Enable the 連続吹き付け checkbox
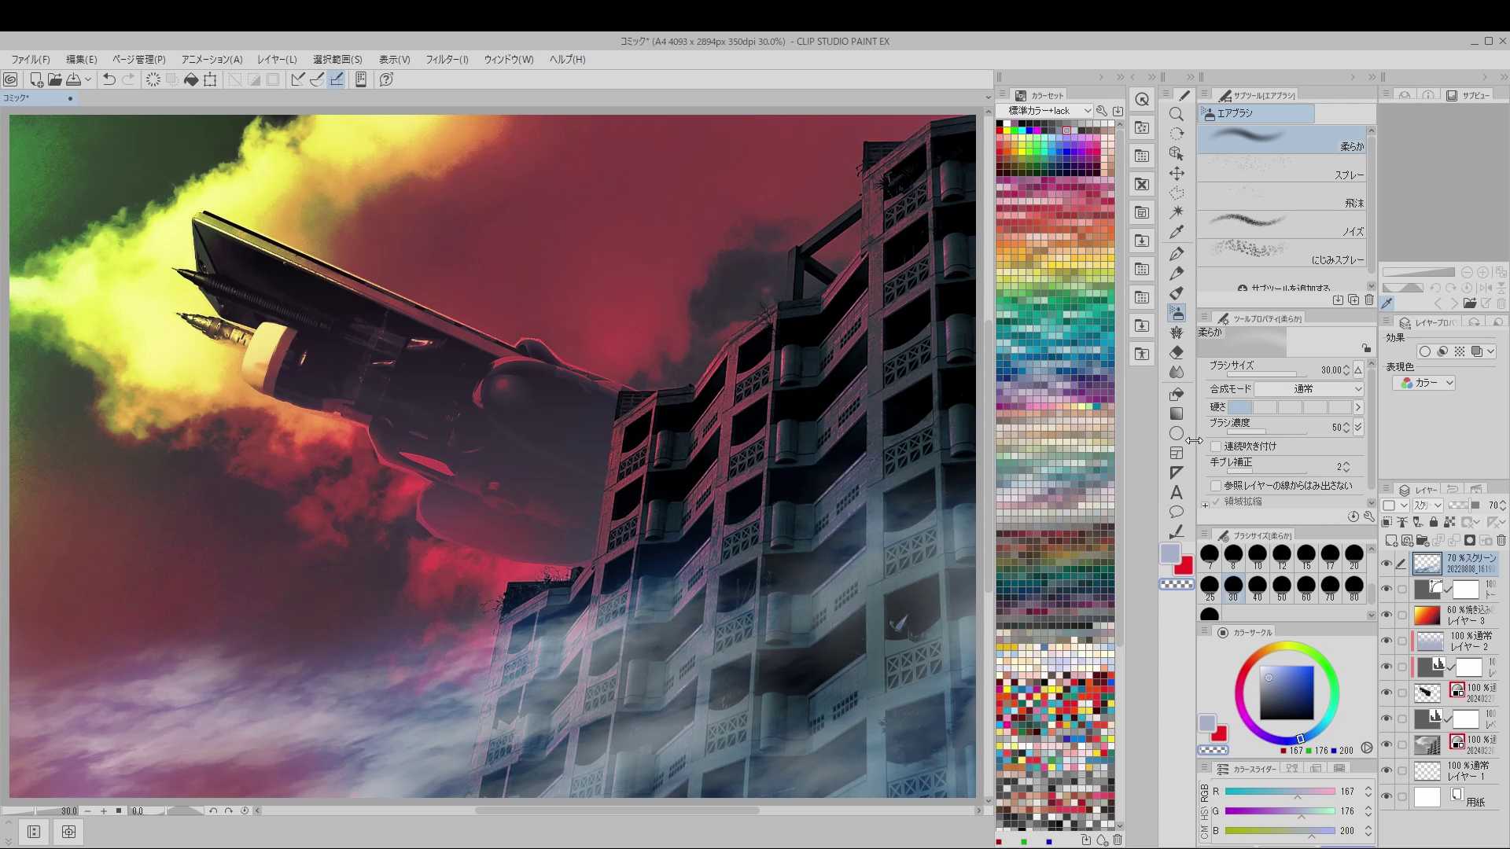 coord(1217,447)
